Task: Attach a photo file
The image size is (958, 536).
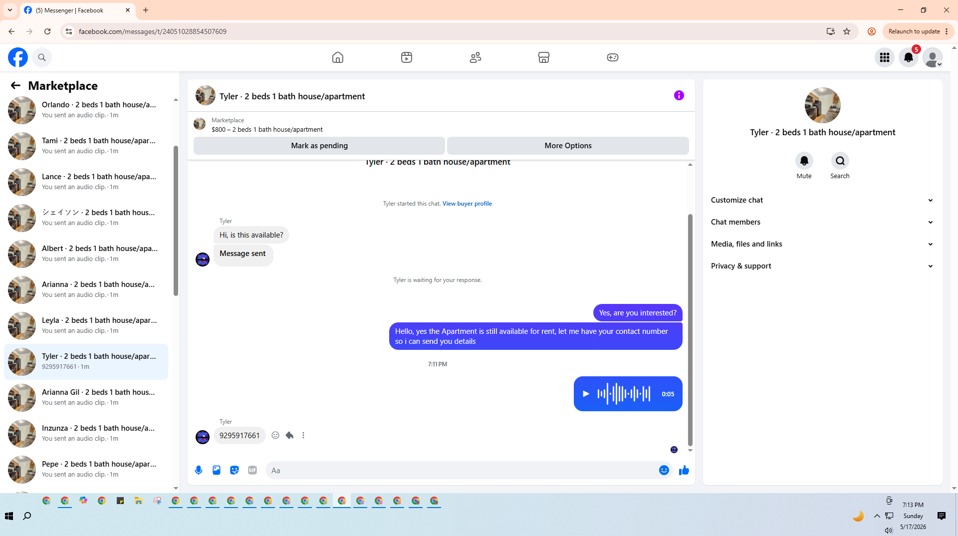Action: (x=217, y=470)
